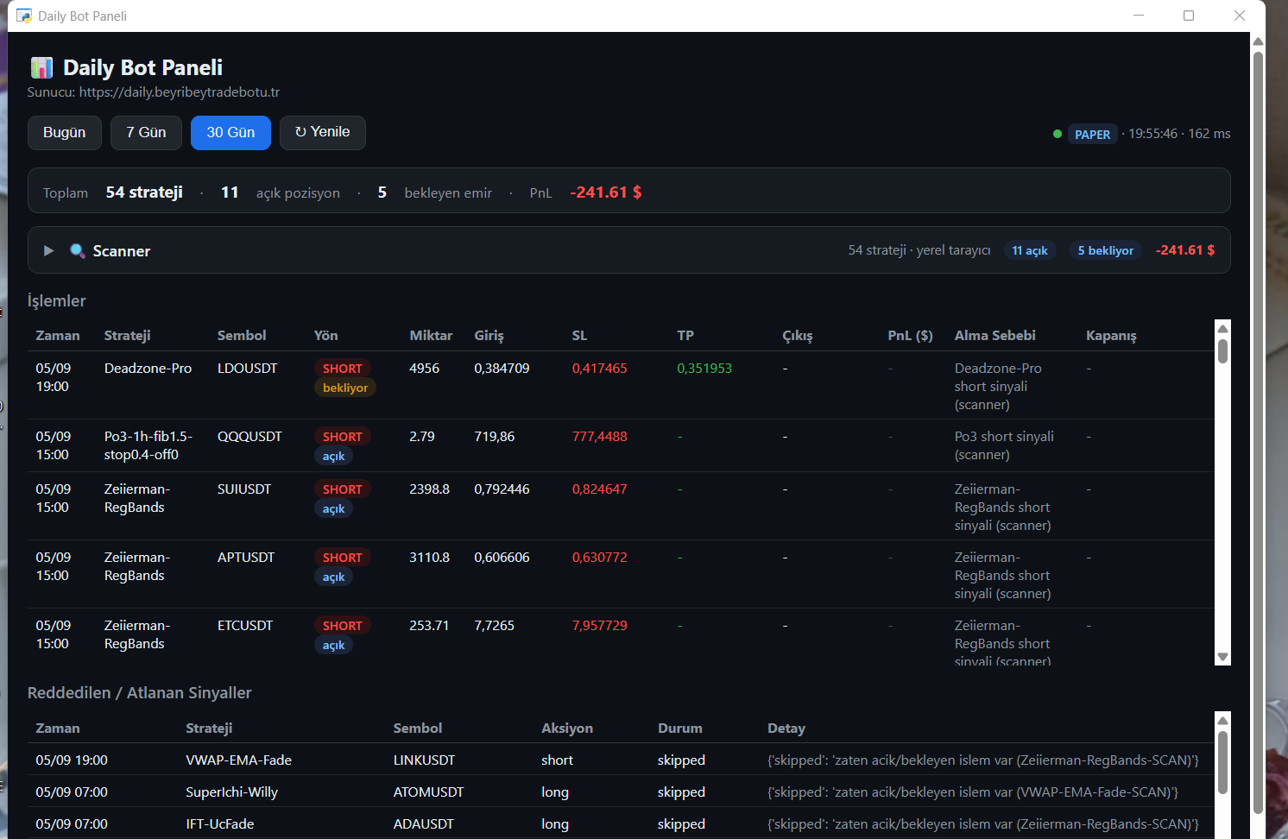Screen dimensions: 1288x839
Task: Click İşlemer table scroll-up arrow
Action: 1222,328
